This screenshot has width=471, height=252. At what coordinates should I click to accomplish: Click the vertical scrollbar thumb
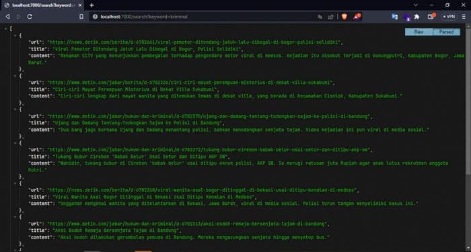click(468, 101)
